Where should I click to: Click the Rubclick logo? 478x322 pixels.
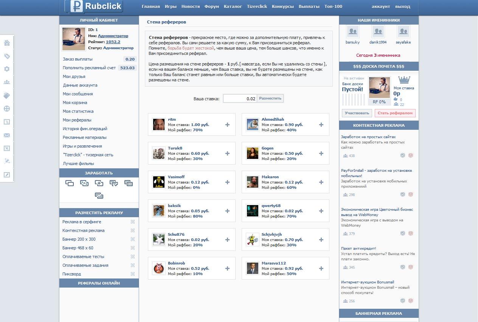coord(93,6)
